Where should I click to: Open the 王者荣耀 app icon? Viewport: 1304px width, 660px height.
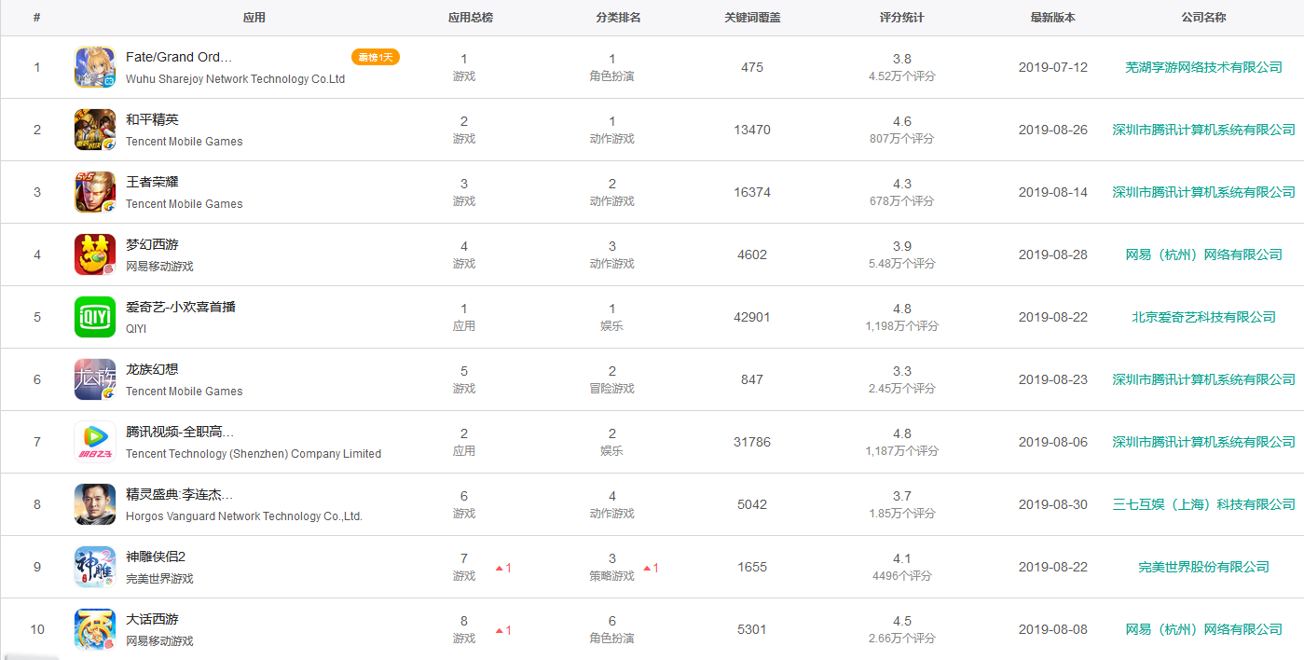pos(95,192)
